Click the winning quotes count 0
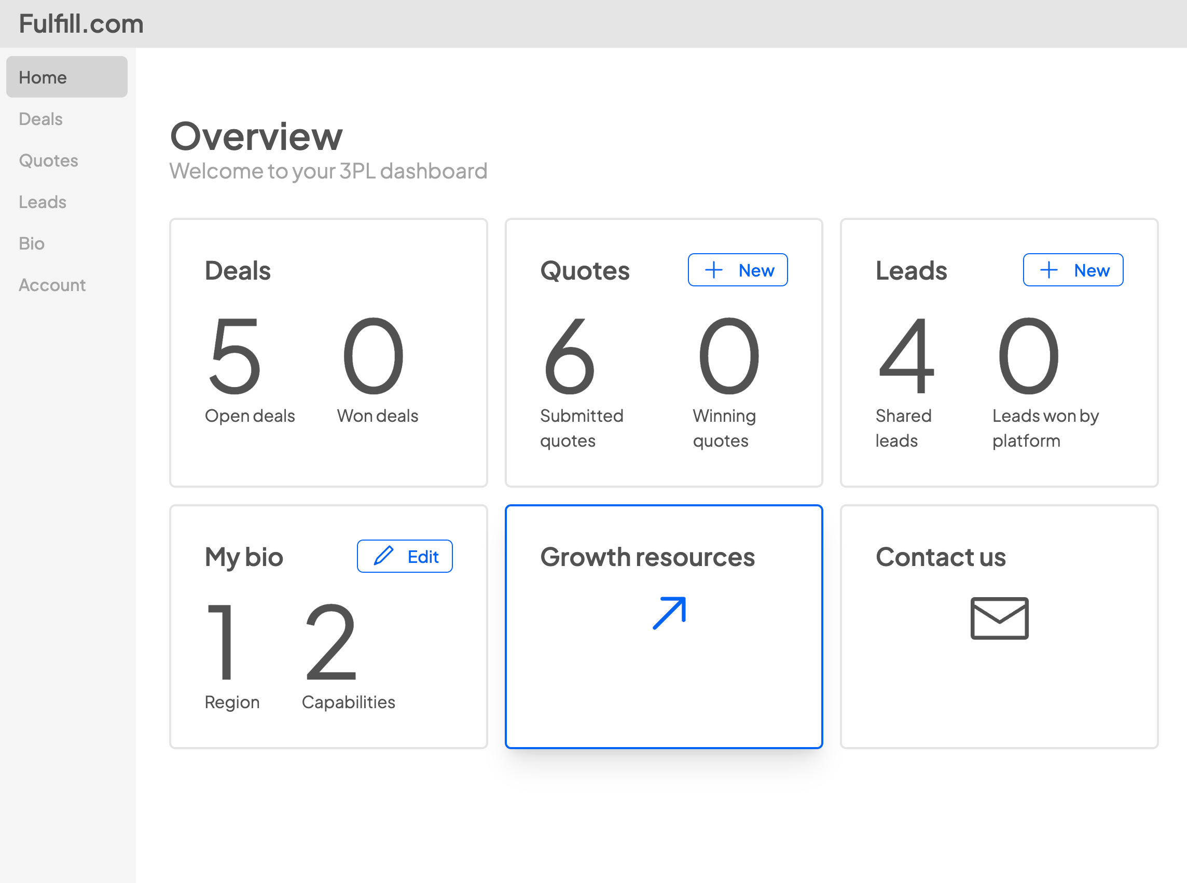 coord(728,356)
